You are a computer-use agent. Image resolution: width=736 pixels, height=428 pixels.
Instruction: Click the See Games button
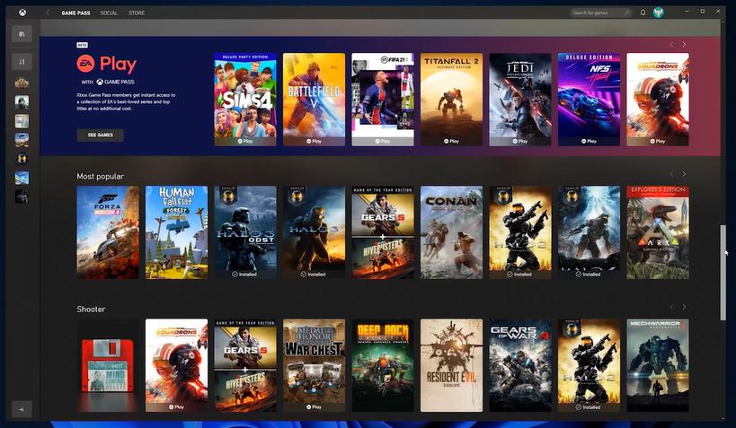[100, 135]
